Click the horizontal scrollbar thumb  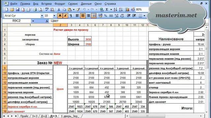[x=147, y=116]
